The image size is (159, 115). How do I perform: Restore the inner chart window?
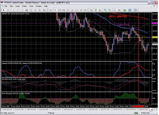point(154,6)
